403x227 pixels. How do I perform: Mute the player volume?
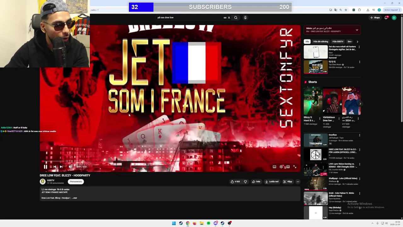pos(71,167)
